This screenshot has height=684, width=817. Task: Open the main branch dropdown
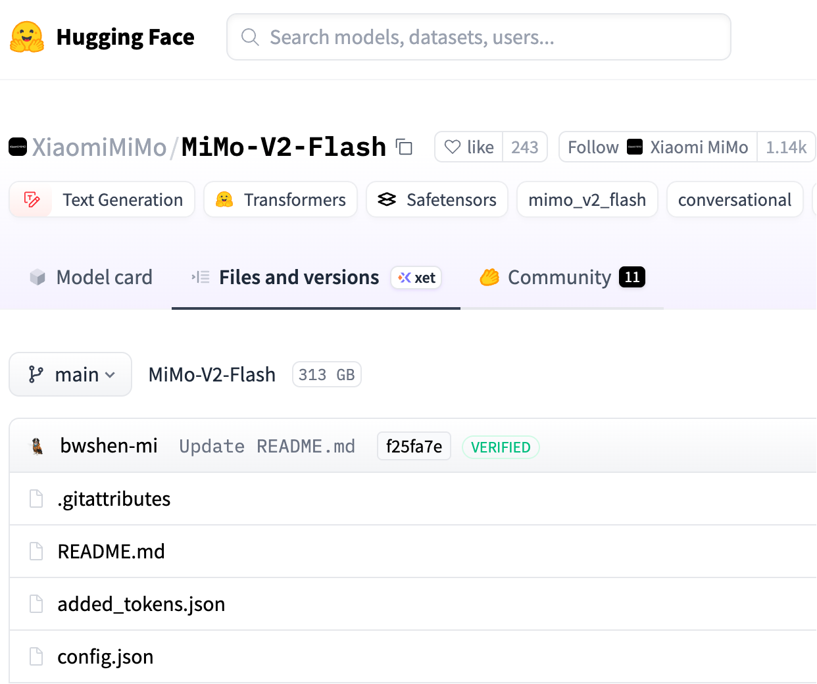pos(70,375)
